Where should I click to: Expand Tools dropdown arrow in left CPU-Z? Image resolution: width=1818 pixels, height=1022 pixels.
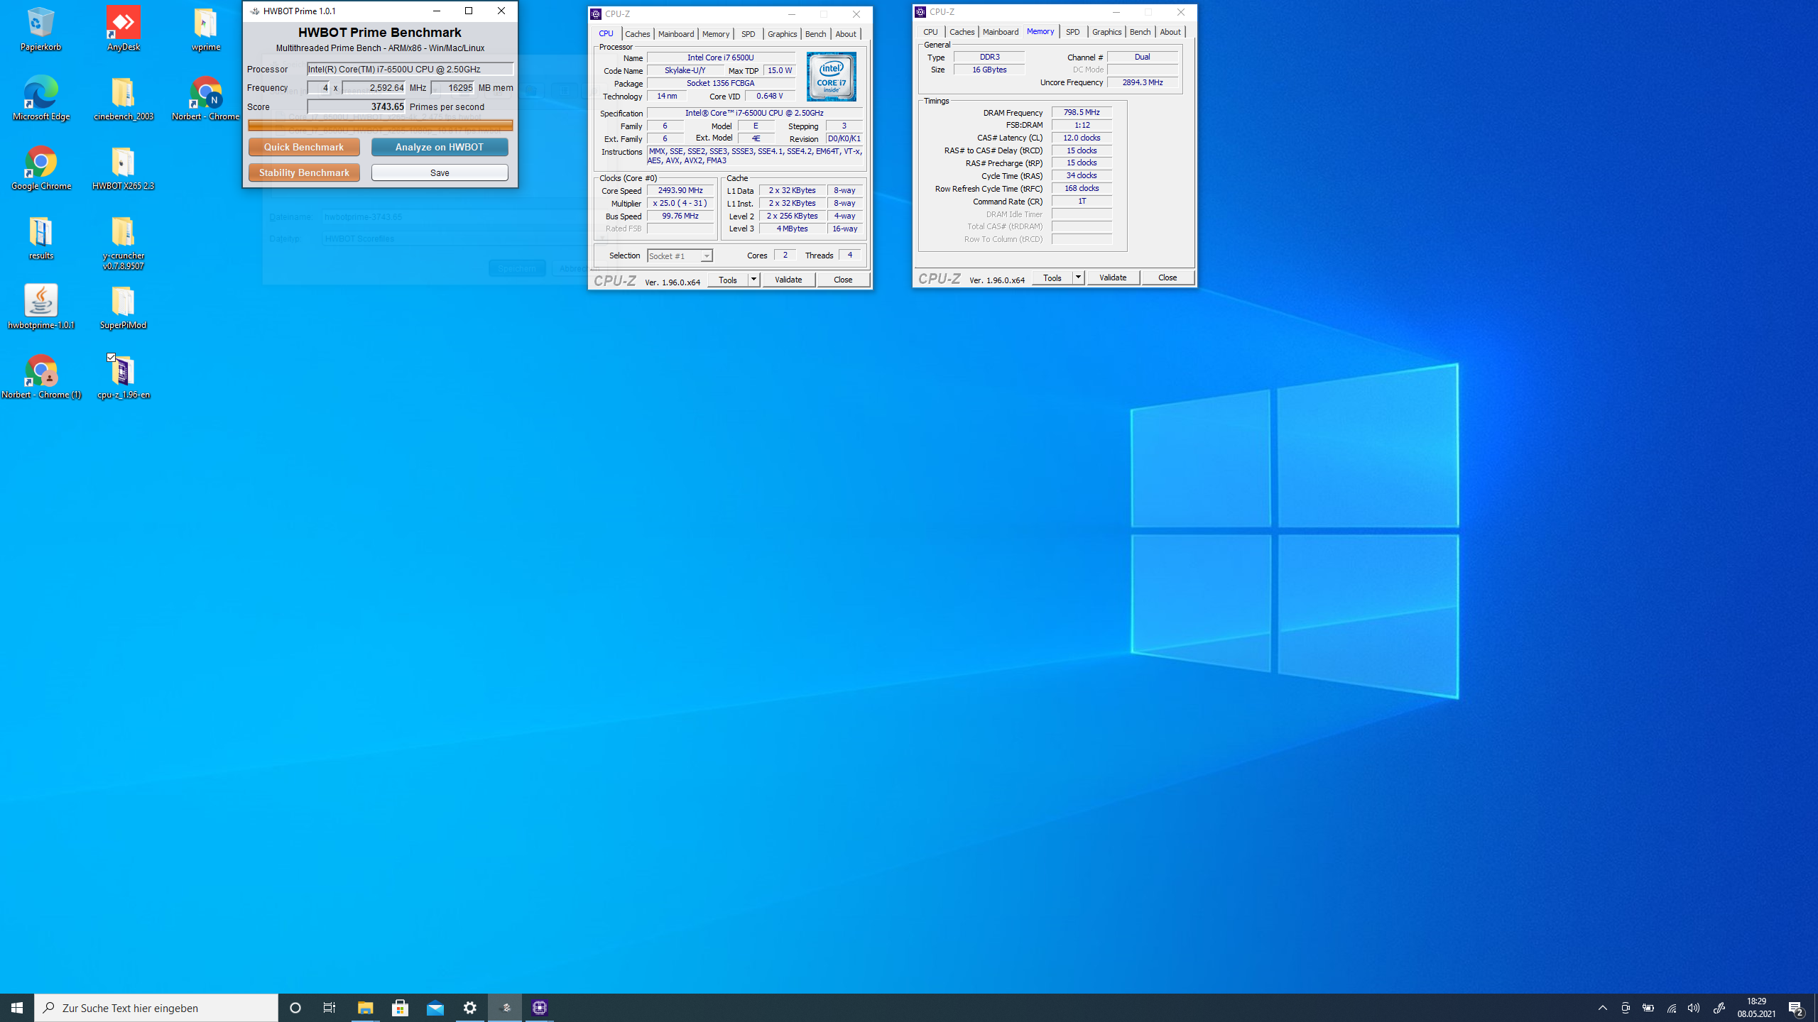[754, 280]
